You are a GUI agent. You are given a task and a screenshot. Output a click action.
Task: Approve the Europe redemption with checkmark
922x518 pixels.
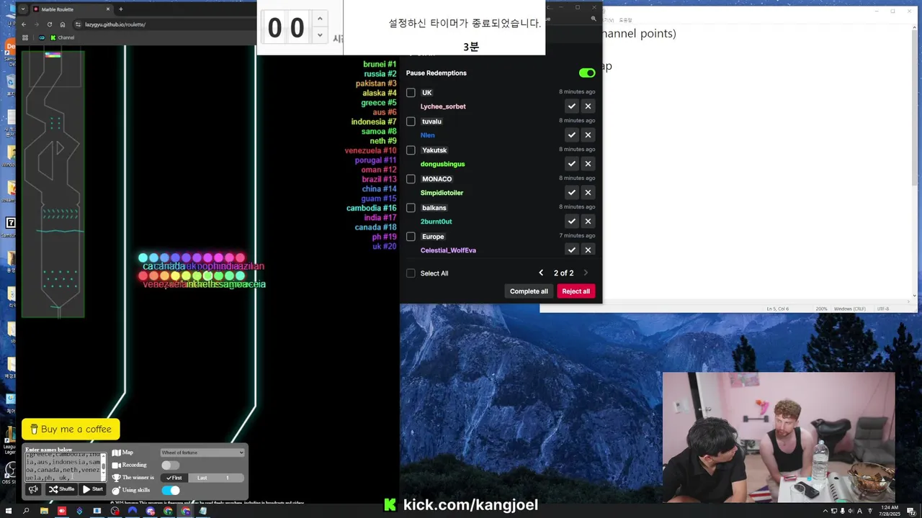[x=571, y=250]
